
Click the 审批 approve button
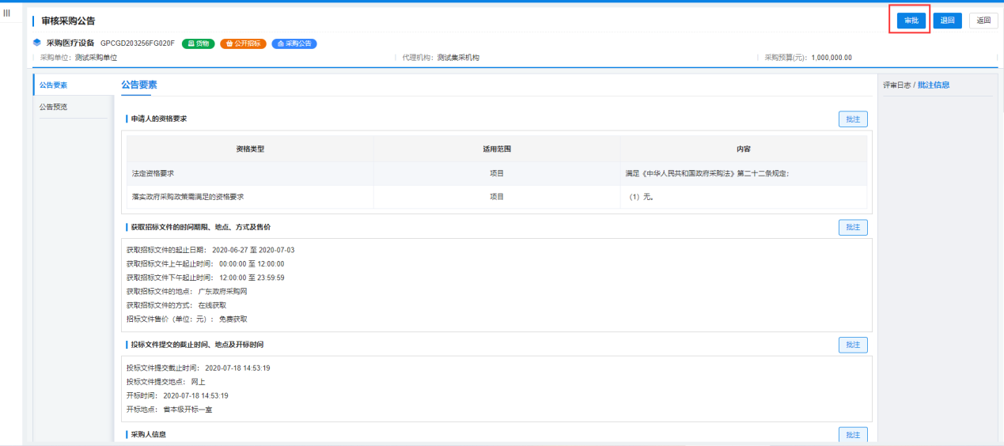click(911, 21)
